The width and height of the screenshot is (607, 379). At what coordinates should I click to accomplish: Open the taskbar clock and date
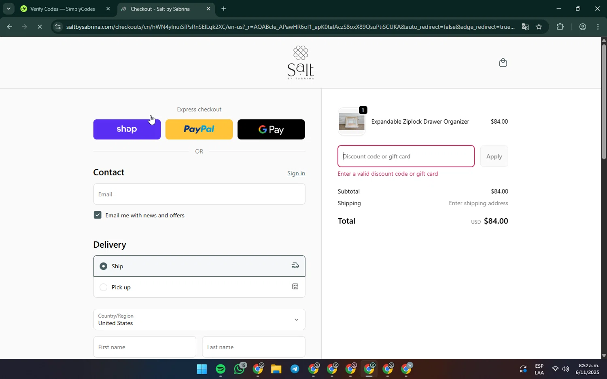pos(588,369)
